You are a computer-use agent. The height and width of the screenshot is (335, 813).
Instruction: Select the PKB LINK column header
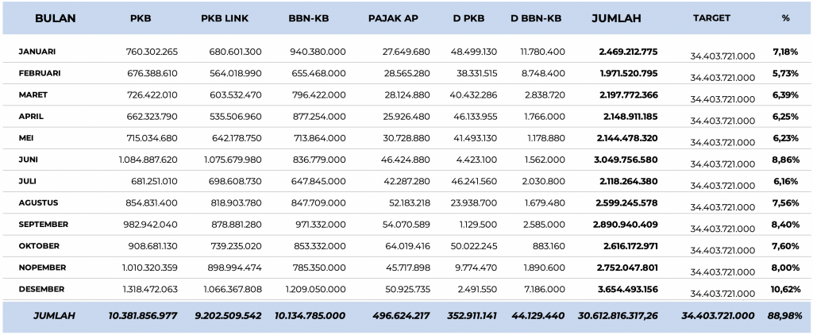226,18
